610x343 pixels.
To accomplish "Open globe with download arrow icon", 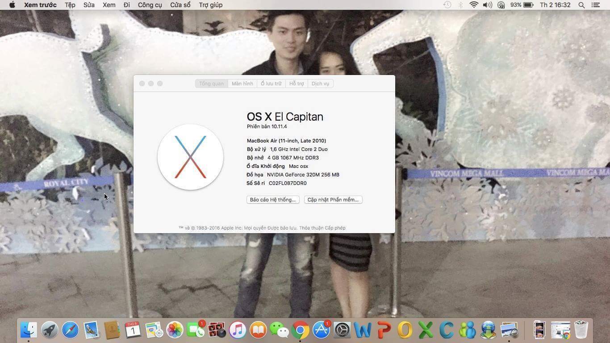I will point(489,330).
